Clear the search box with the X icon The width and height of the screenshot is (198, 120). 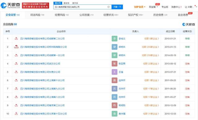pos(109,7)
